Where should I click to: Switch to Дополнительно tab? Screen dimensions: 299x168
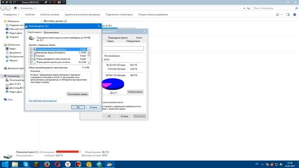51,33
